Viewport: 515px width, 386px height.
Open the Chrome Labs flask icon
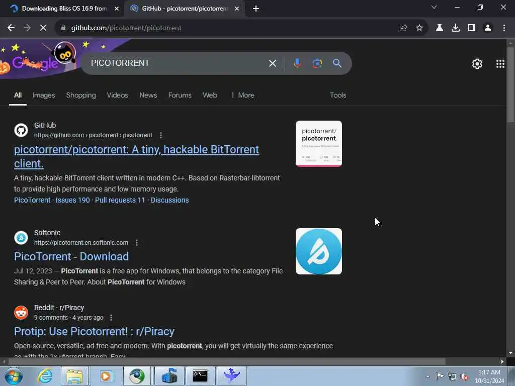click(x=439, y=28)
